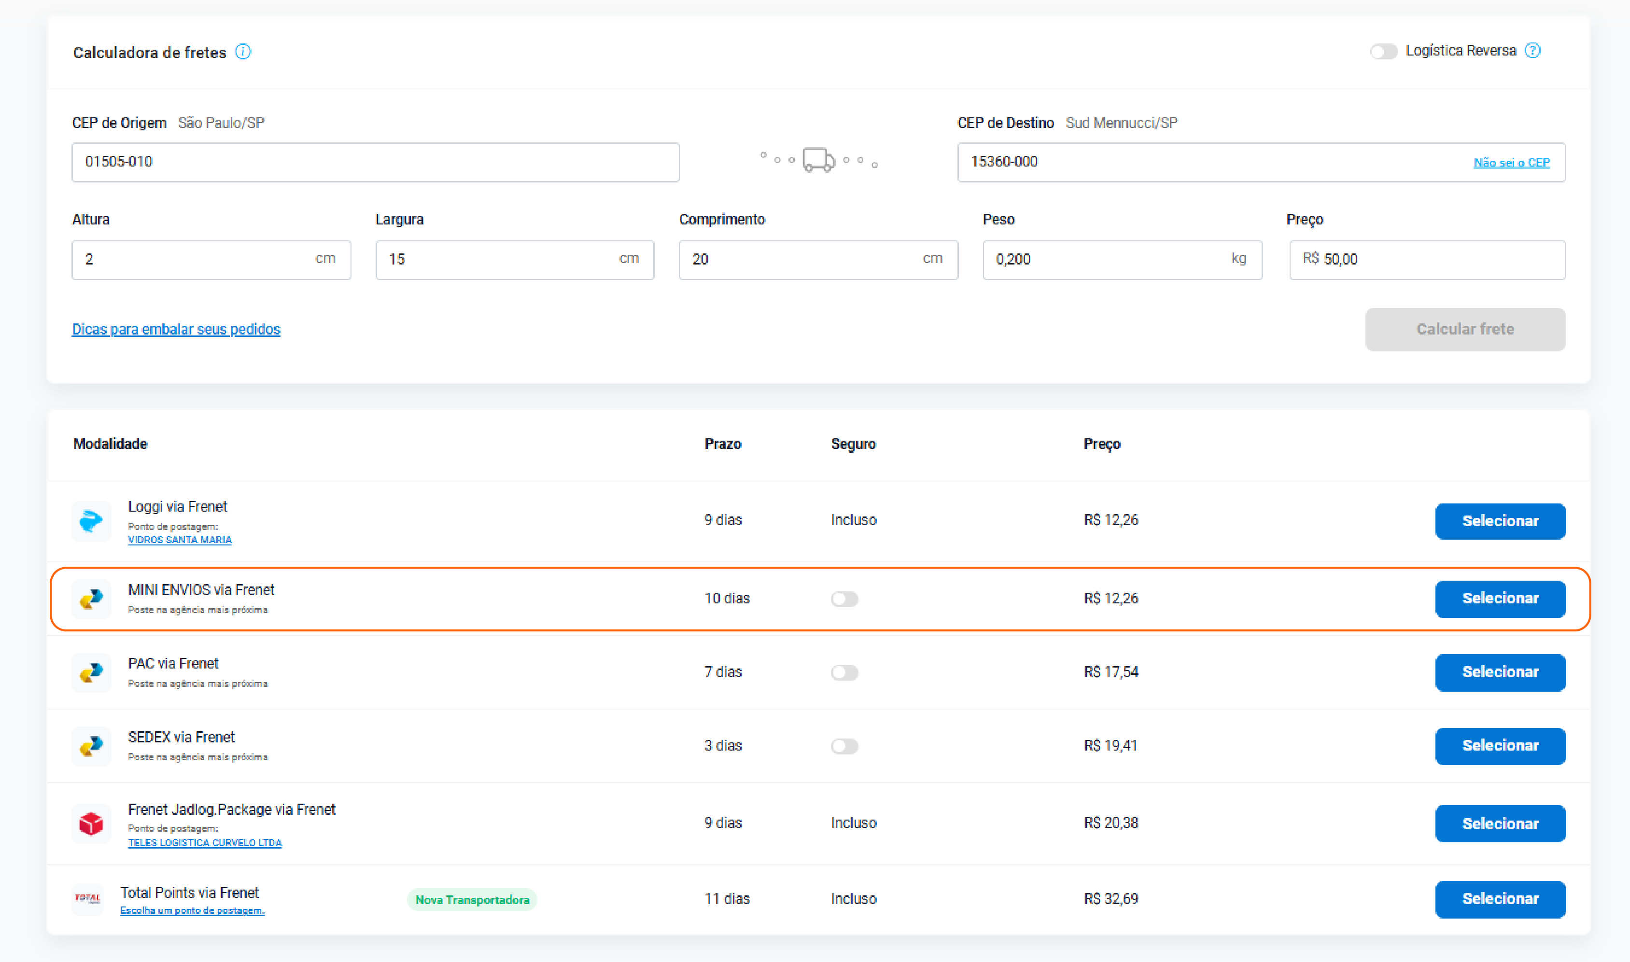Enable Seguro switch for SEDEX via Frenet
The image size is (1630, 962).
point(844,746)
